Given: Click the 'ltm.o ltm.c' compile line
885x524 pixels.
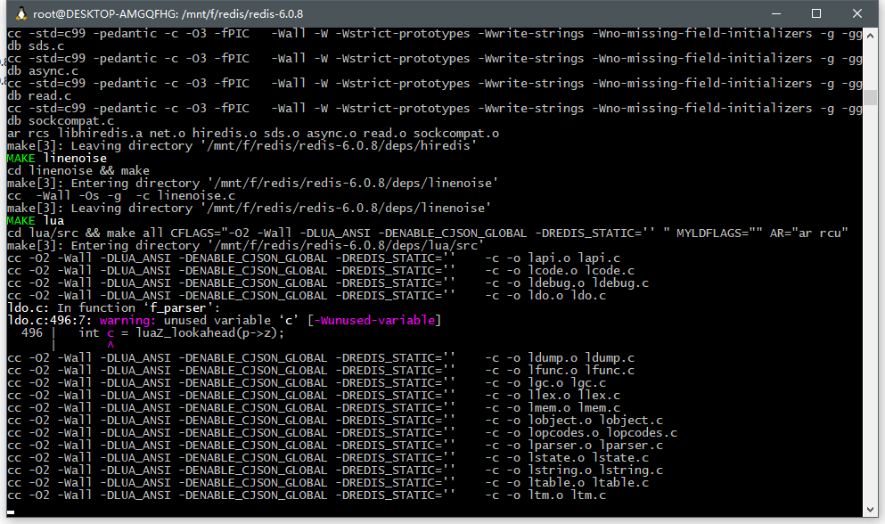Looking at the screenshot, I should (x=306, y=495).
